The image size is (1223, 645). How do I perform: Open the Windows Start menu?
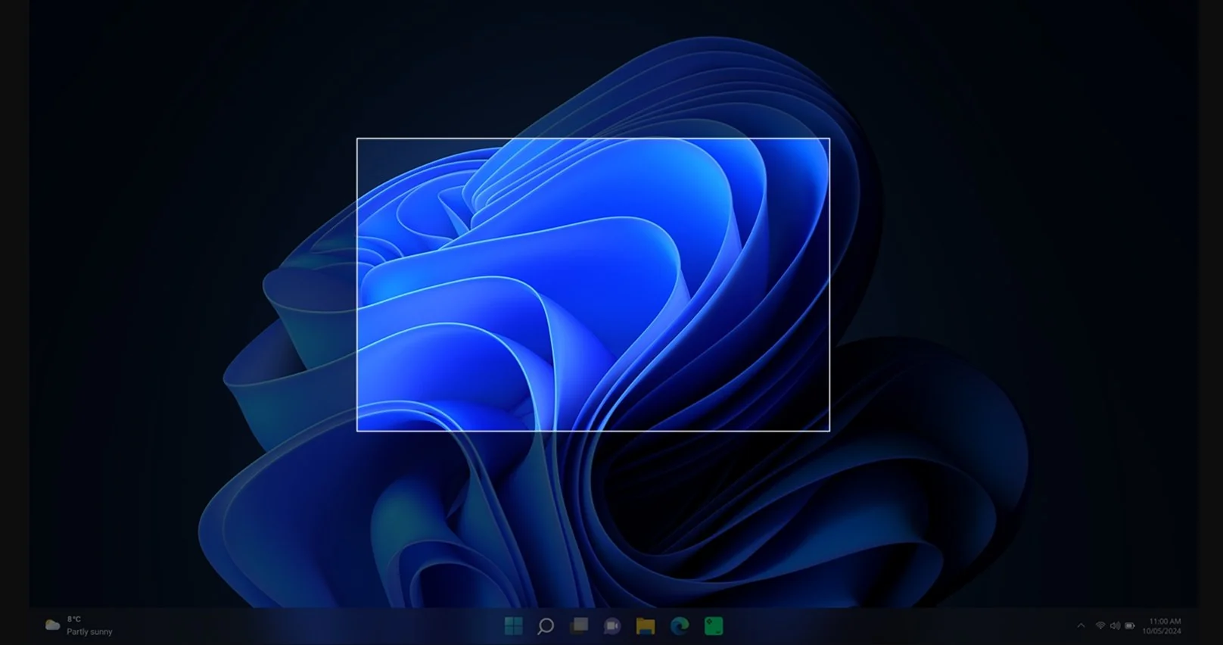click(x=513, y=626)
